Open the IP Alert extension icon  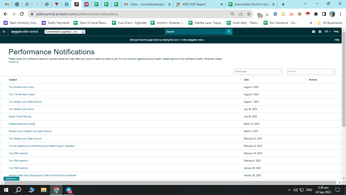291,14
